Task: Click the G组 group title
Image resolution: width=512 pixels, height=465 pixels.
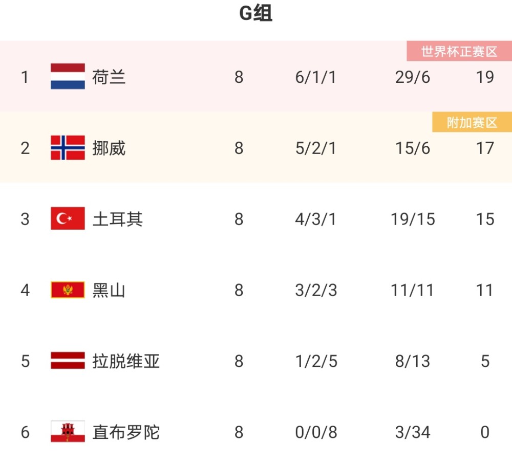Action: tap(255, 13)
